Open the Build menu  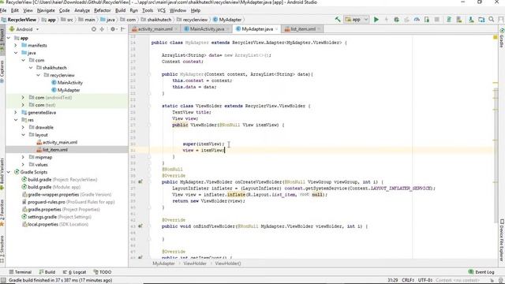(121, 10)
